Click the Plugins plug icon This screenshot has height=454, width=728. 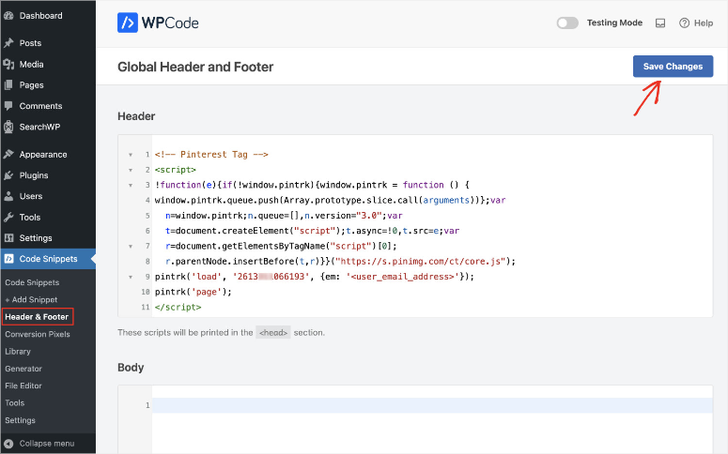pos(8,175)
